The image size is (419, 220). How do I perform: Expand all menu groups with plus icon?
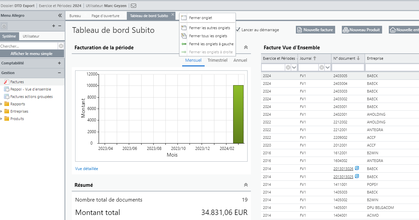tap(54, 26)
